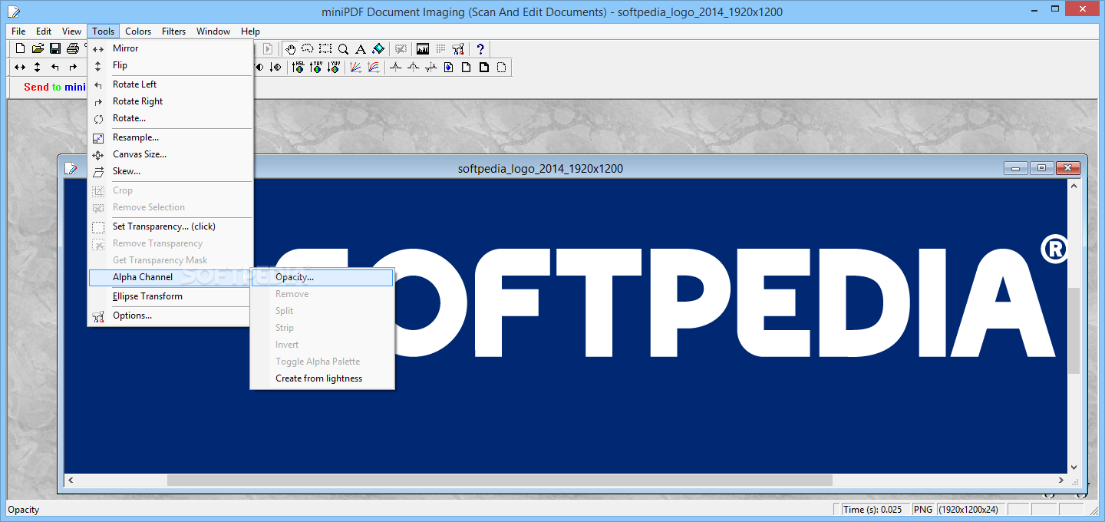Click the YUV down-arrow toolbar icon
Screen dimensions: 1105x522
click(333, 67)
